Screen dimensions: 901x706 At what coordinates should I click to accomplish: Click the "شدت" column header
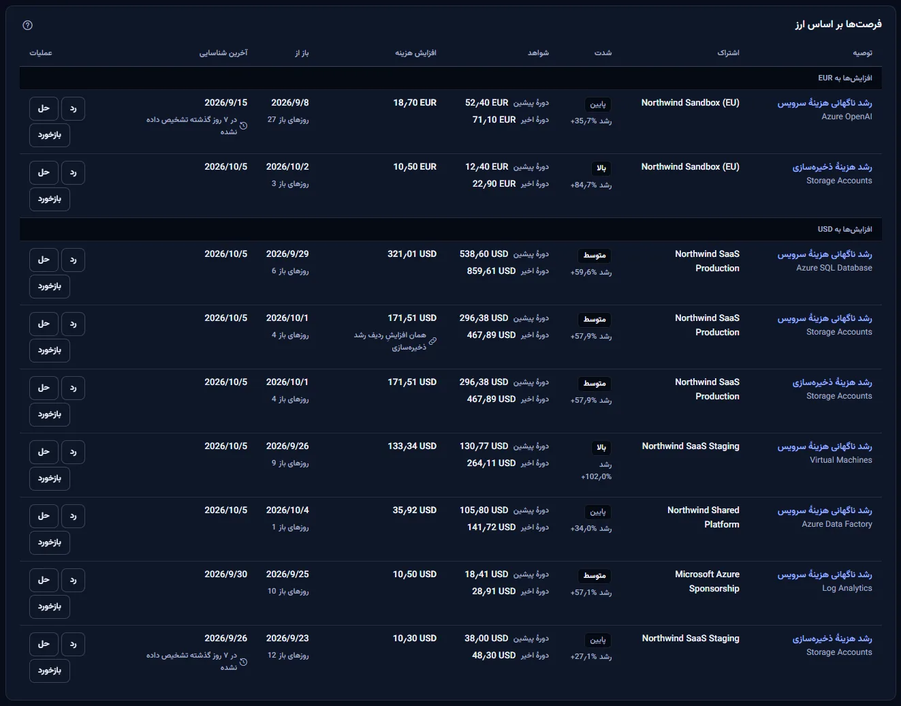pos(603,53)
